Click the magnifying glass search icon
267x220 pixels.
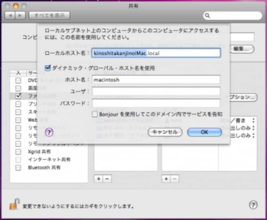point(207,16)
